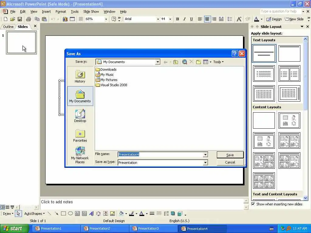The width and height of the screenshot is (311, 233).
Task: Select the Line drawing tool
Action: 50,214
